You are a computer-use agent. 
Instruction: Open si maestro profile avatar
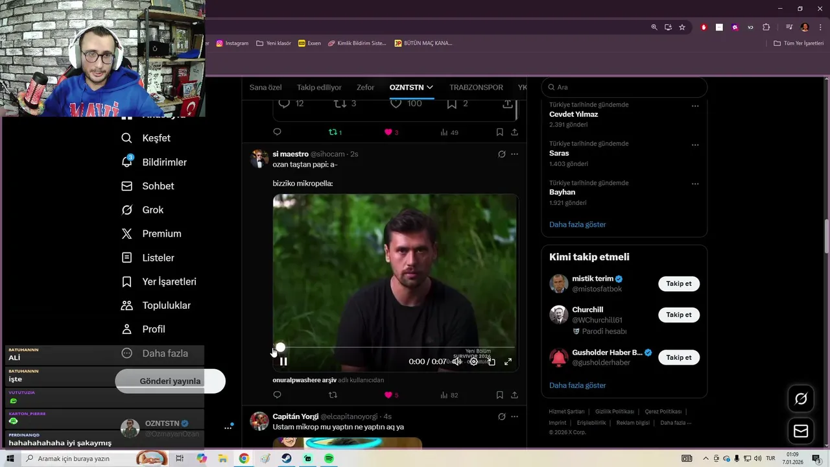pos(259,159)
